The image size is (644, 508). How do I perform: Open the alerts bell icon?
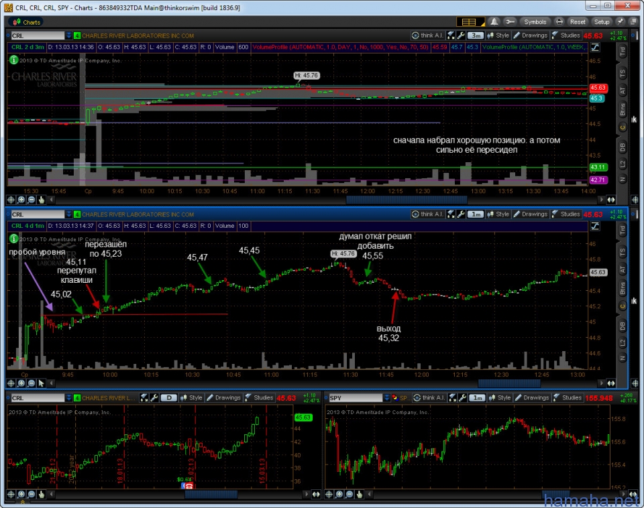(x=494, y=21)
